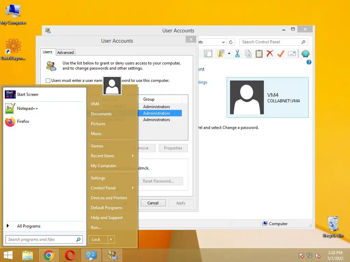Choose Run... from start menu

[x=96, y=228]
